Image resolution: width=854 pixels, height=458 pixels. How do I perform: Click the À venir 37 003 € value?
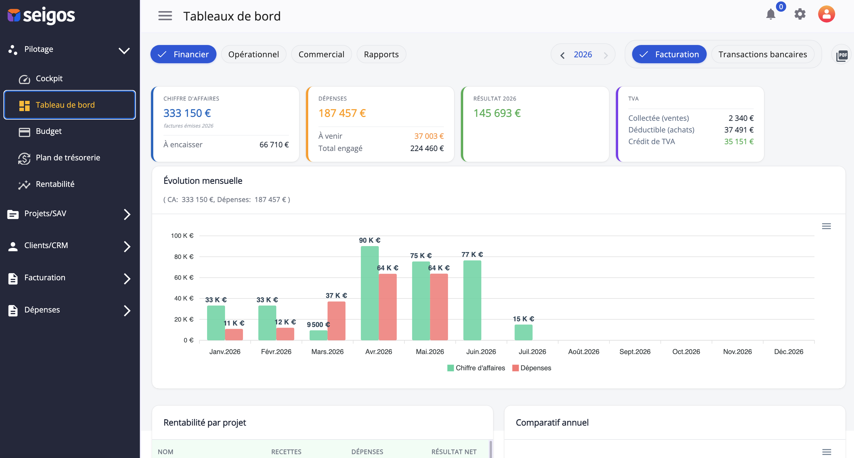click(429, 136)
